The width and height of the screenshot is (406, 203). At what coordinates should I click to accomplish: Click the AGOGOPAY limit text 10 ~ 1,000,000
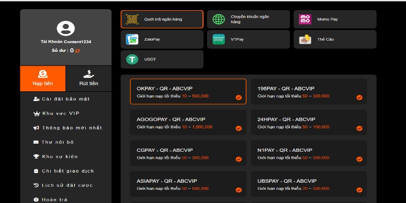click(x=197, y=127)
